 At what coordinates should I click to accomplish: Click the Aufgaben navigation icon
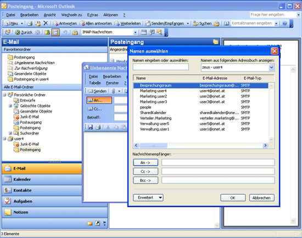tap(8, 201)
